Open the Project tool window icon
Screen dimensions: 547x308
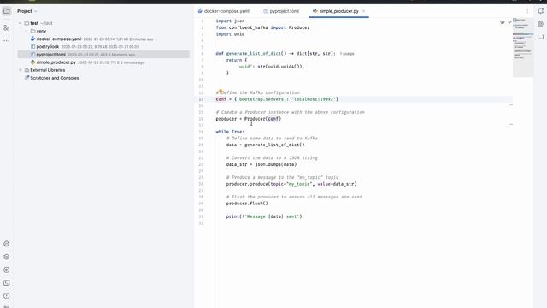(x=6, y=11)
